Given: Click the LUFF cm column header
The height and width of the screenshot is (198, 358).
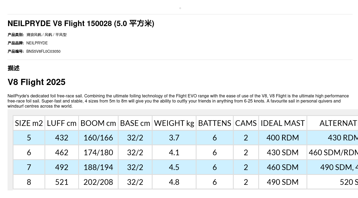Looking at the screenshot, I should 62,123.
